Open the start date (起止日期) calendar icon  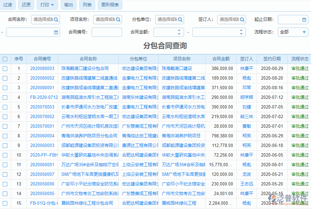pos(304,20)
